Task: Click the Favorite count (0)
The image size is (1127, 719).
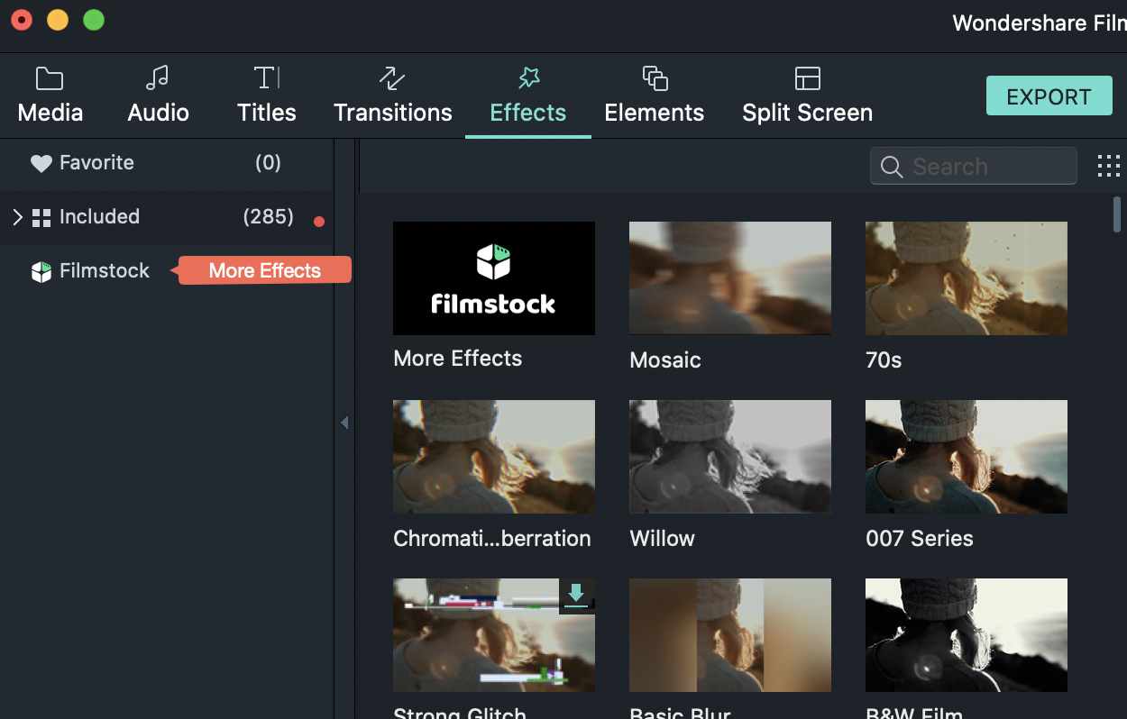Action: (268, 163)
